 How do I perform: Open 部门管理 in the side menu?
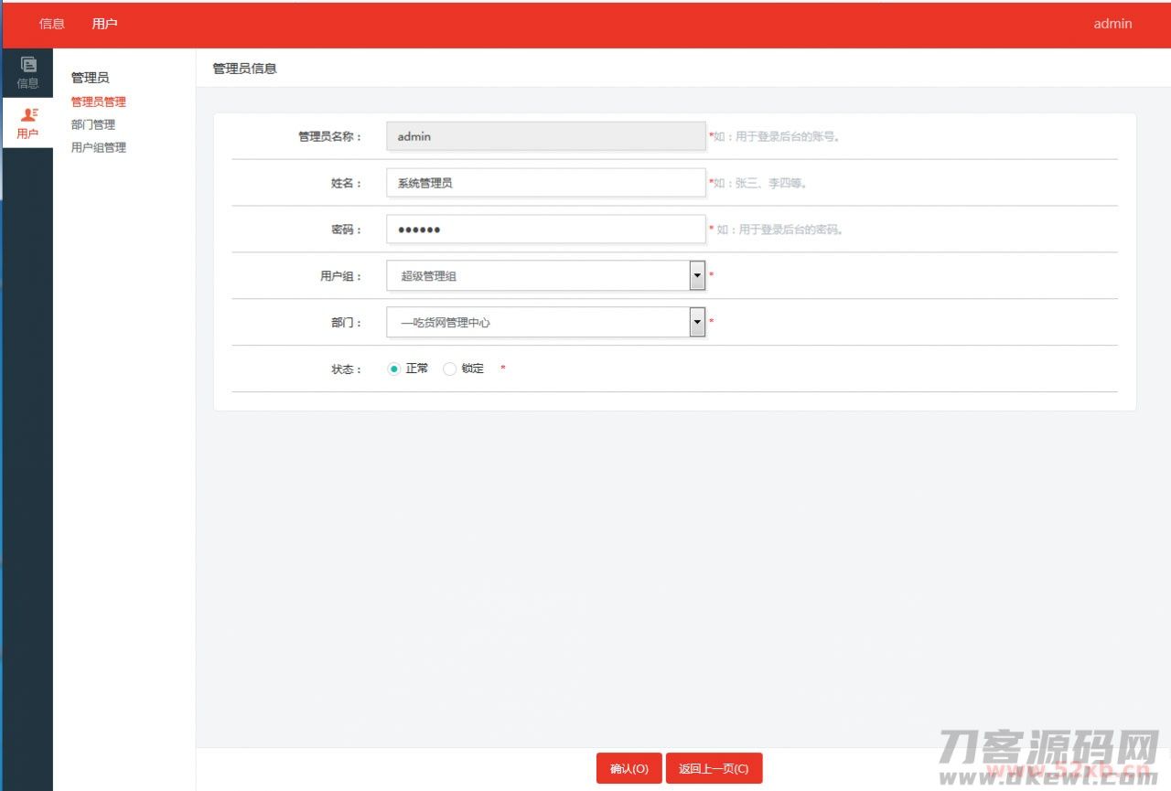coord(93,125)
